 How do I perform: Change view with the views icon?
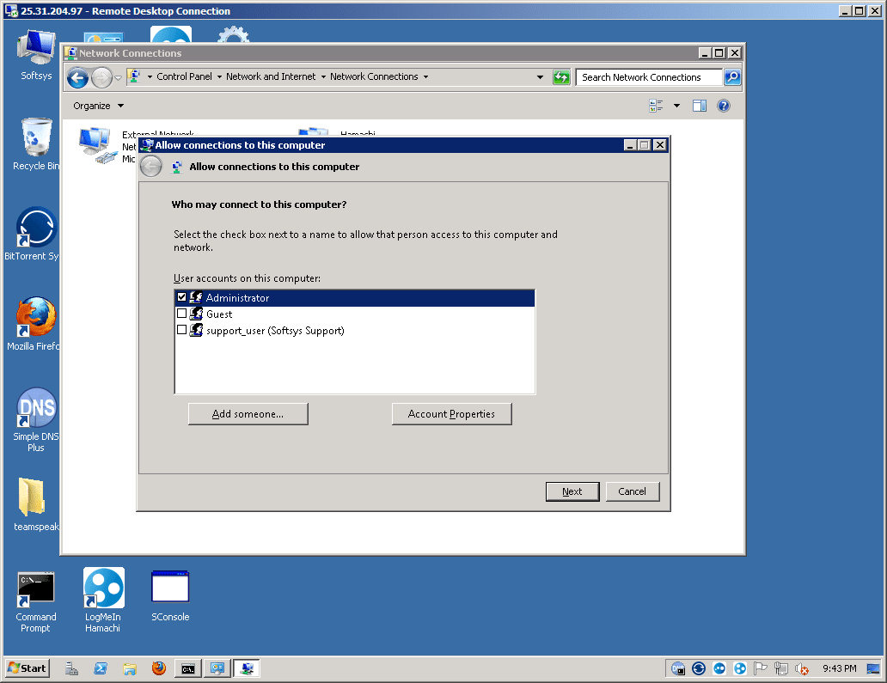coord(656,106)
